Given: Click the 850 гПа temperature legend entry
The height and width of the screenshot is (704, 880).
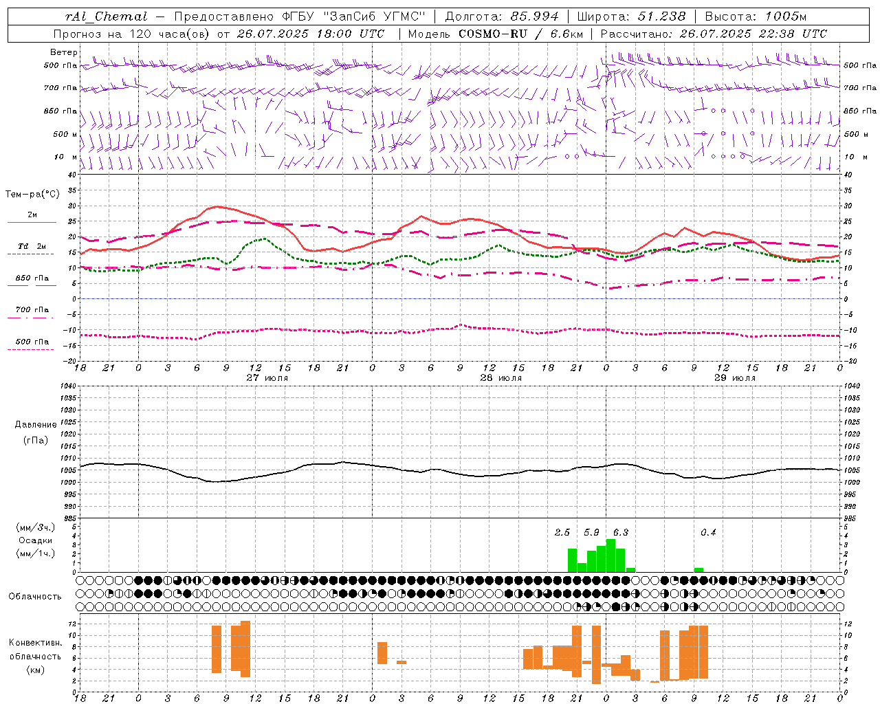Looking at the screenshot, I should [32, 278].
